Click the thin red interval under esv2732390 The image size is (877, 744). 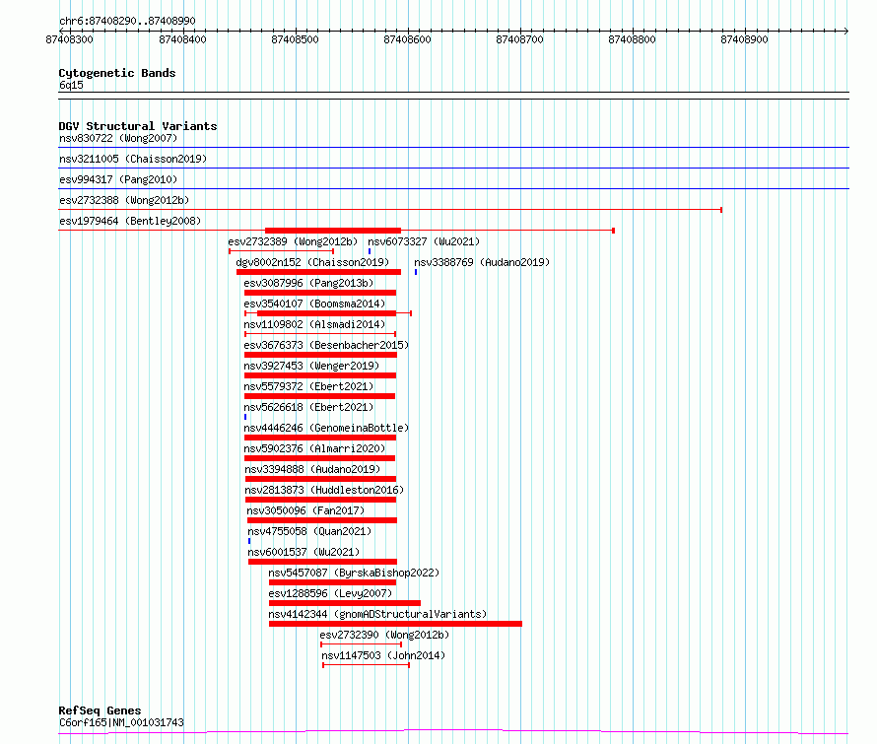coord(362,644)
